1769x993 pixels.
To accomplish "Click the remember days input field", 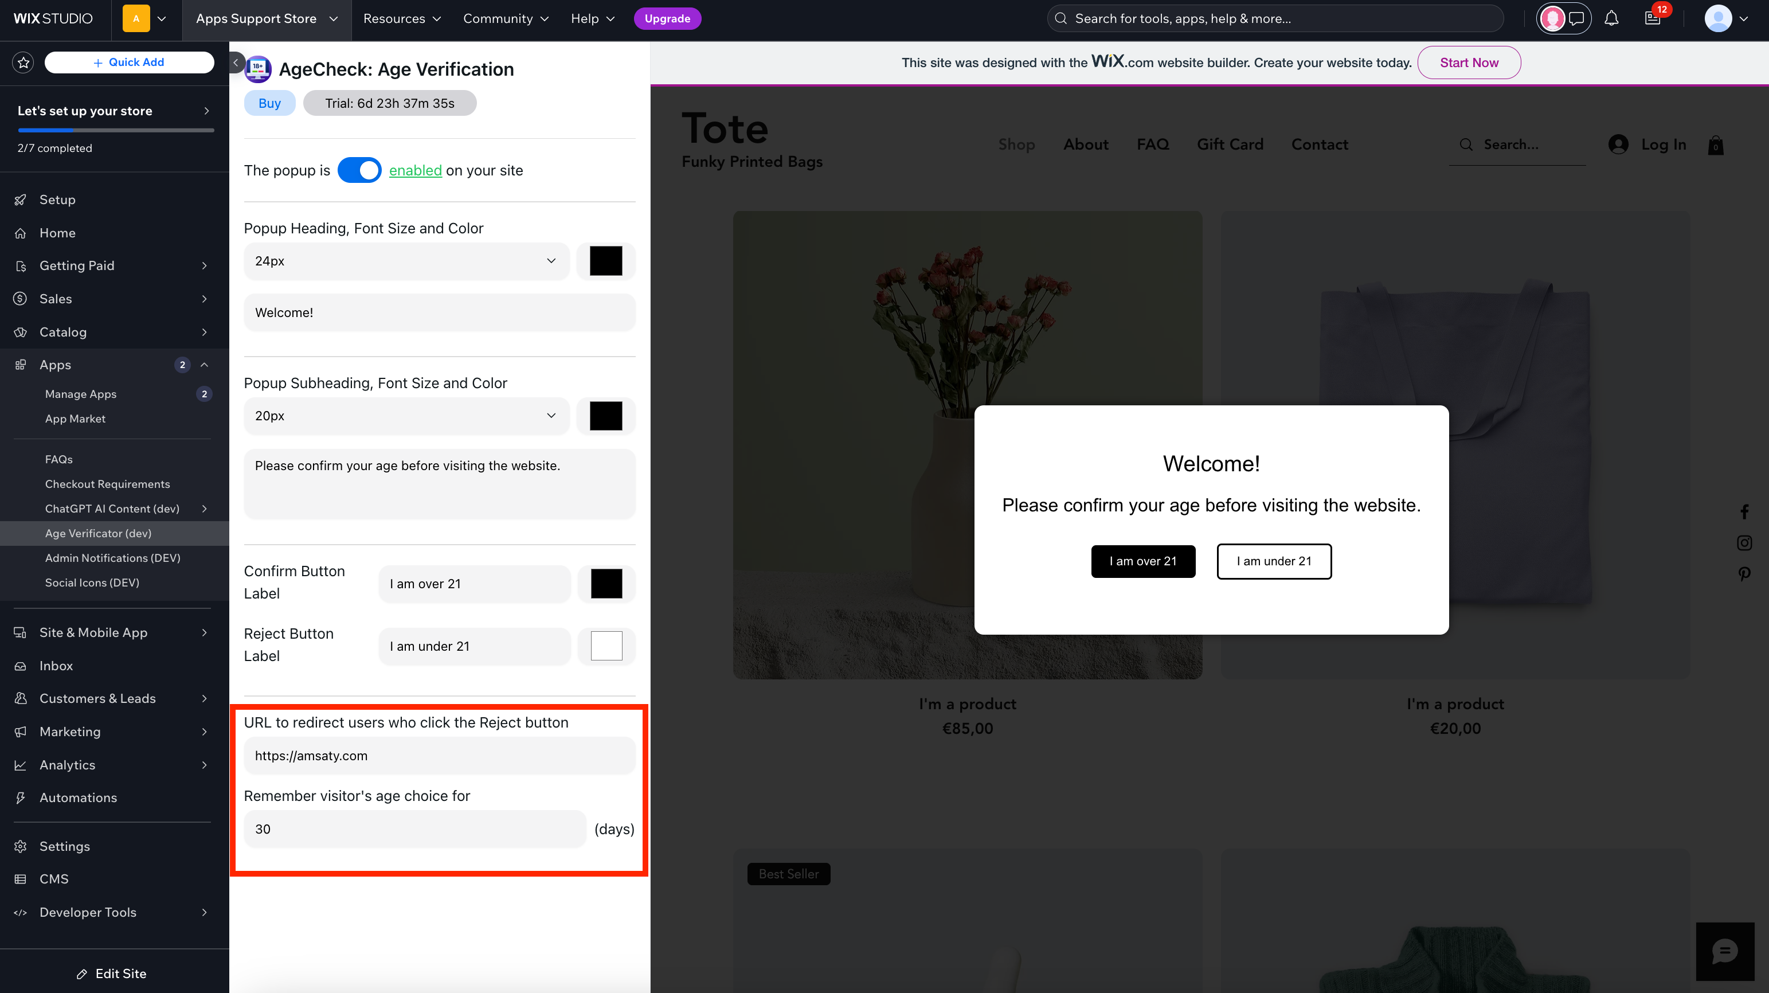I will (415, 829).
